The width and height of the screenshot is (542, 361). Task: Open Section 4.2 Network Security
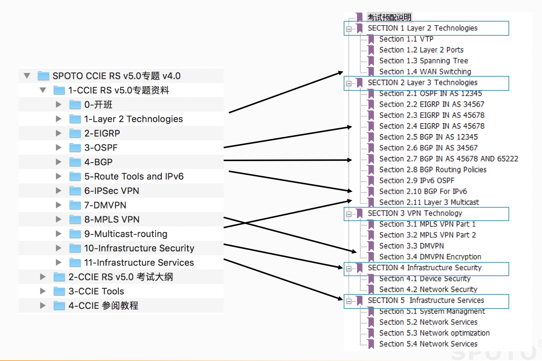[x=428, y=290]
